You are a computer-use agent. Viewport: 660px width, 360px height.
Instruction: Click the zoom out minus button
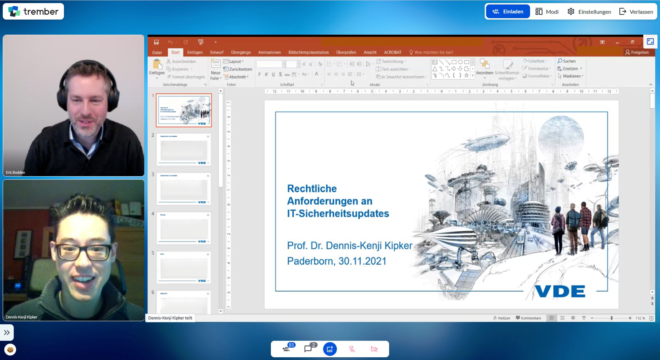tap(592, 318)
